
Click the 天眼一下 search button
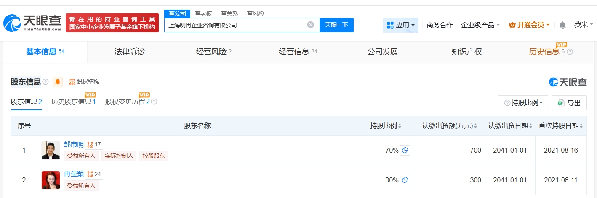(336, 25)
